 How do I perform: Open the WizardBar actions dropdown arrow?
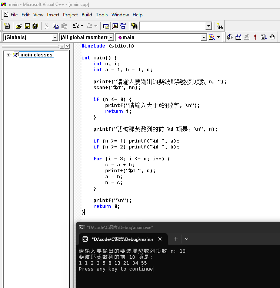coord(218,37)
